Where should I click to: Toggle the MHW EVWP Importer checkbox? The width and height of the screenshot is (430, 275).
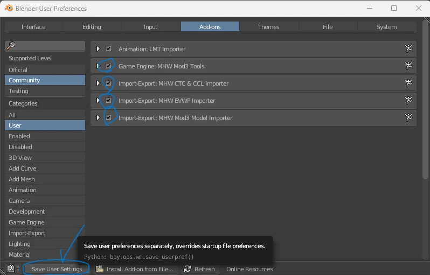point(109,101)
